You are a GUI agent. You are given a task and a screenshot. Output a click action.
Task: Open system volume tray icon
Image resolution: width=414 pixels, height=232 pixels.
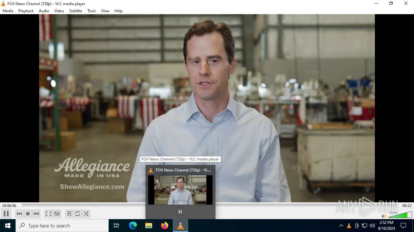(x=372, y=226)
